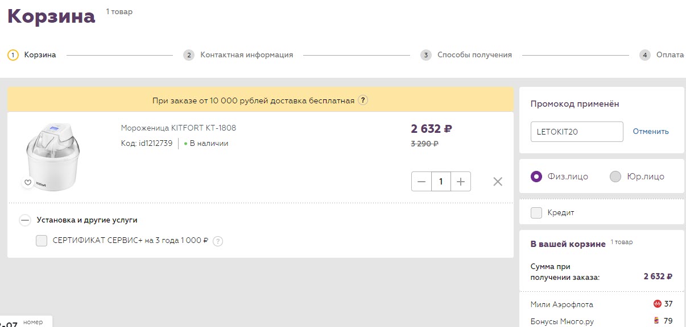Viewport: 686px width, 327px height.
Task: Select the Физ.лицо radio option
Action: click(x=536, y=177)
